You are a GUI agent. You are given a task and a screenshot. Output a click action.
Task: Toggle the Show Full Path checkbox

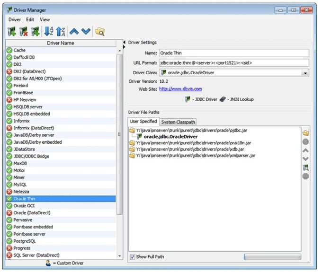click(133, 257)
